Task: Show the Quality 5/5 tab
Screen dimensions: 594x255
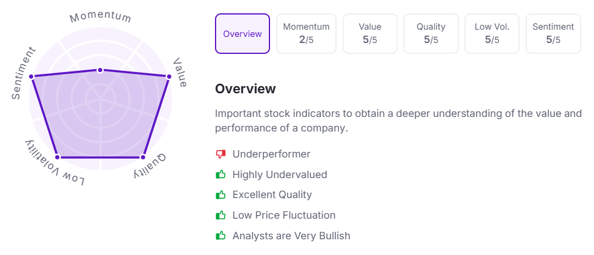Action: pos(431,34)
